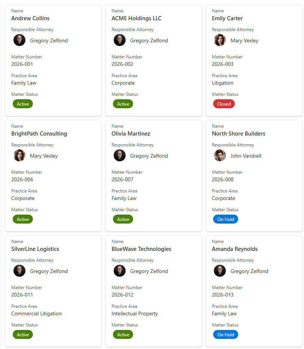The width and height of the screenshot is (304, 349).
Task: Click On Hold badge on North Shore Builders
Action: pyautogui.click(x=225, y=219)
